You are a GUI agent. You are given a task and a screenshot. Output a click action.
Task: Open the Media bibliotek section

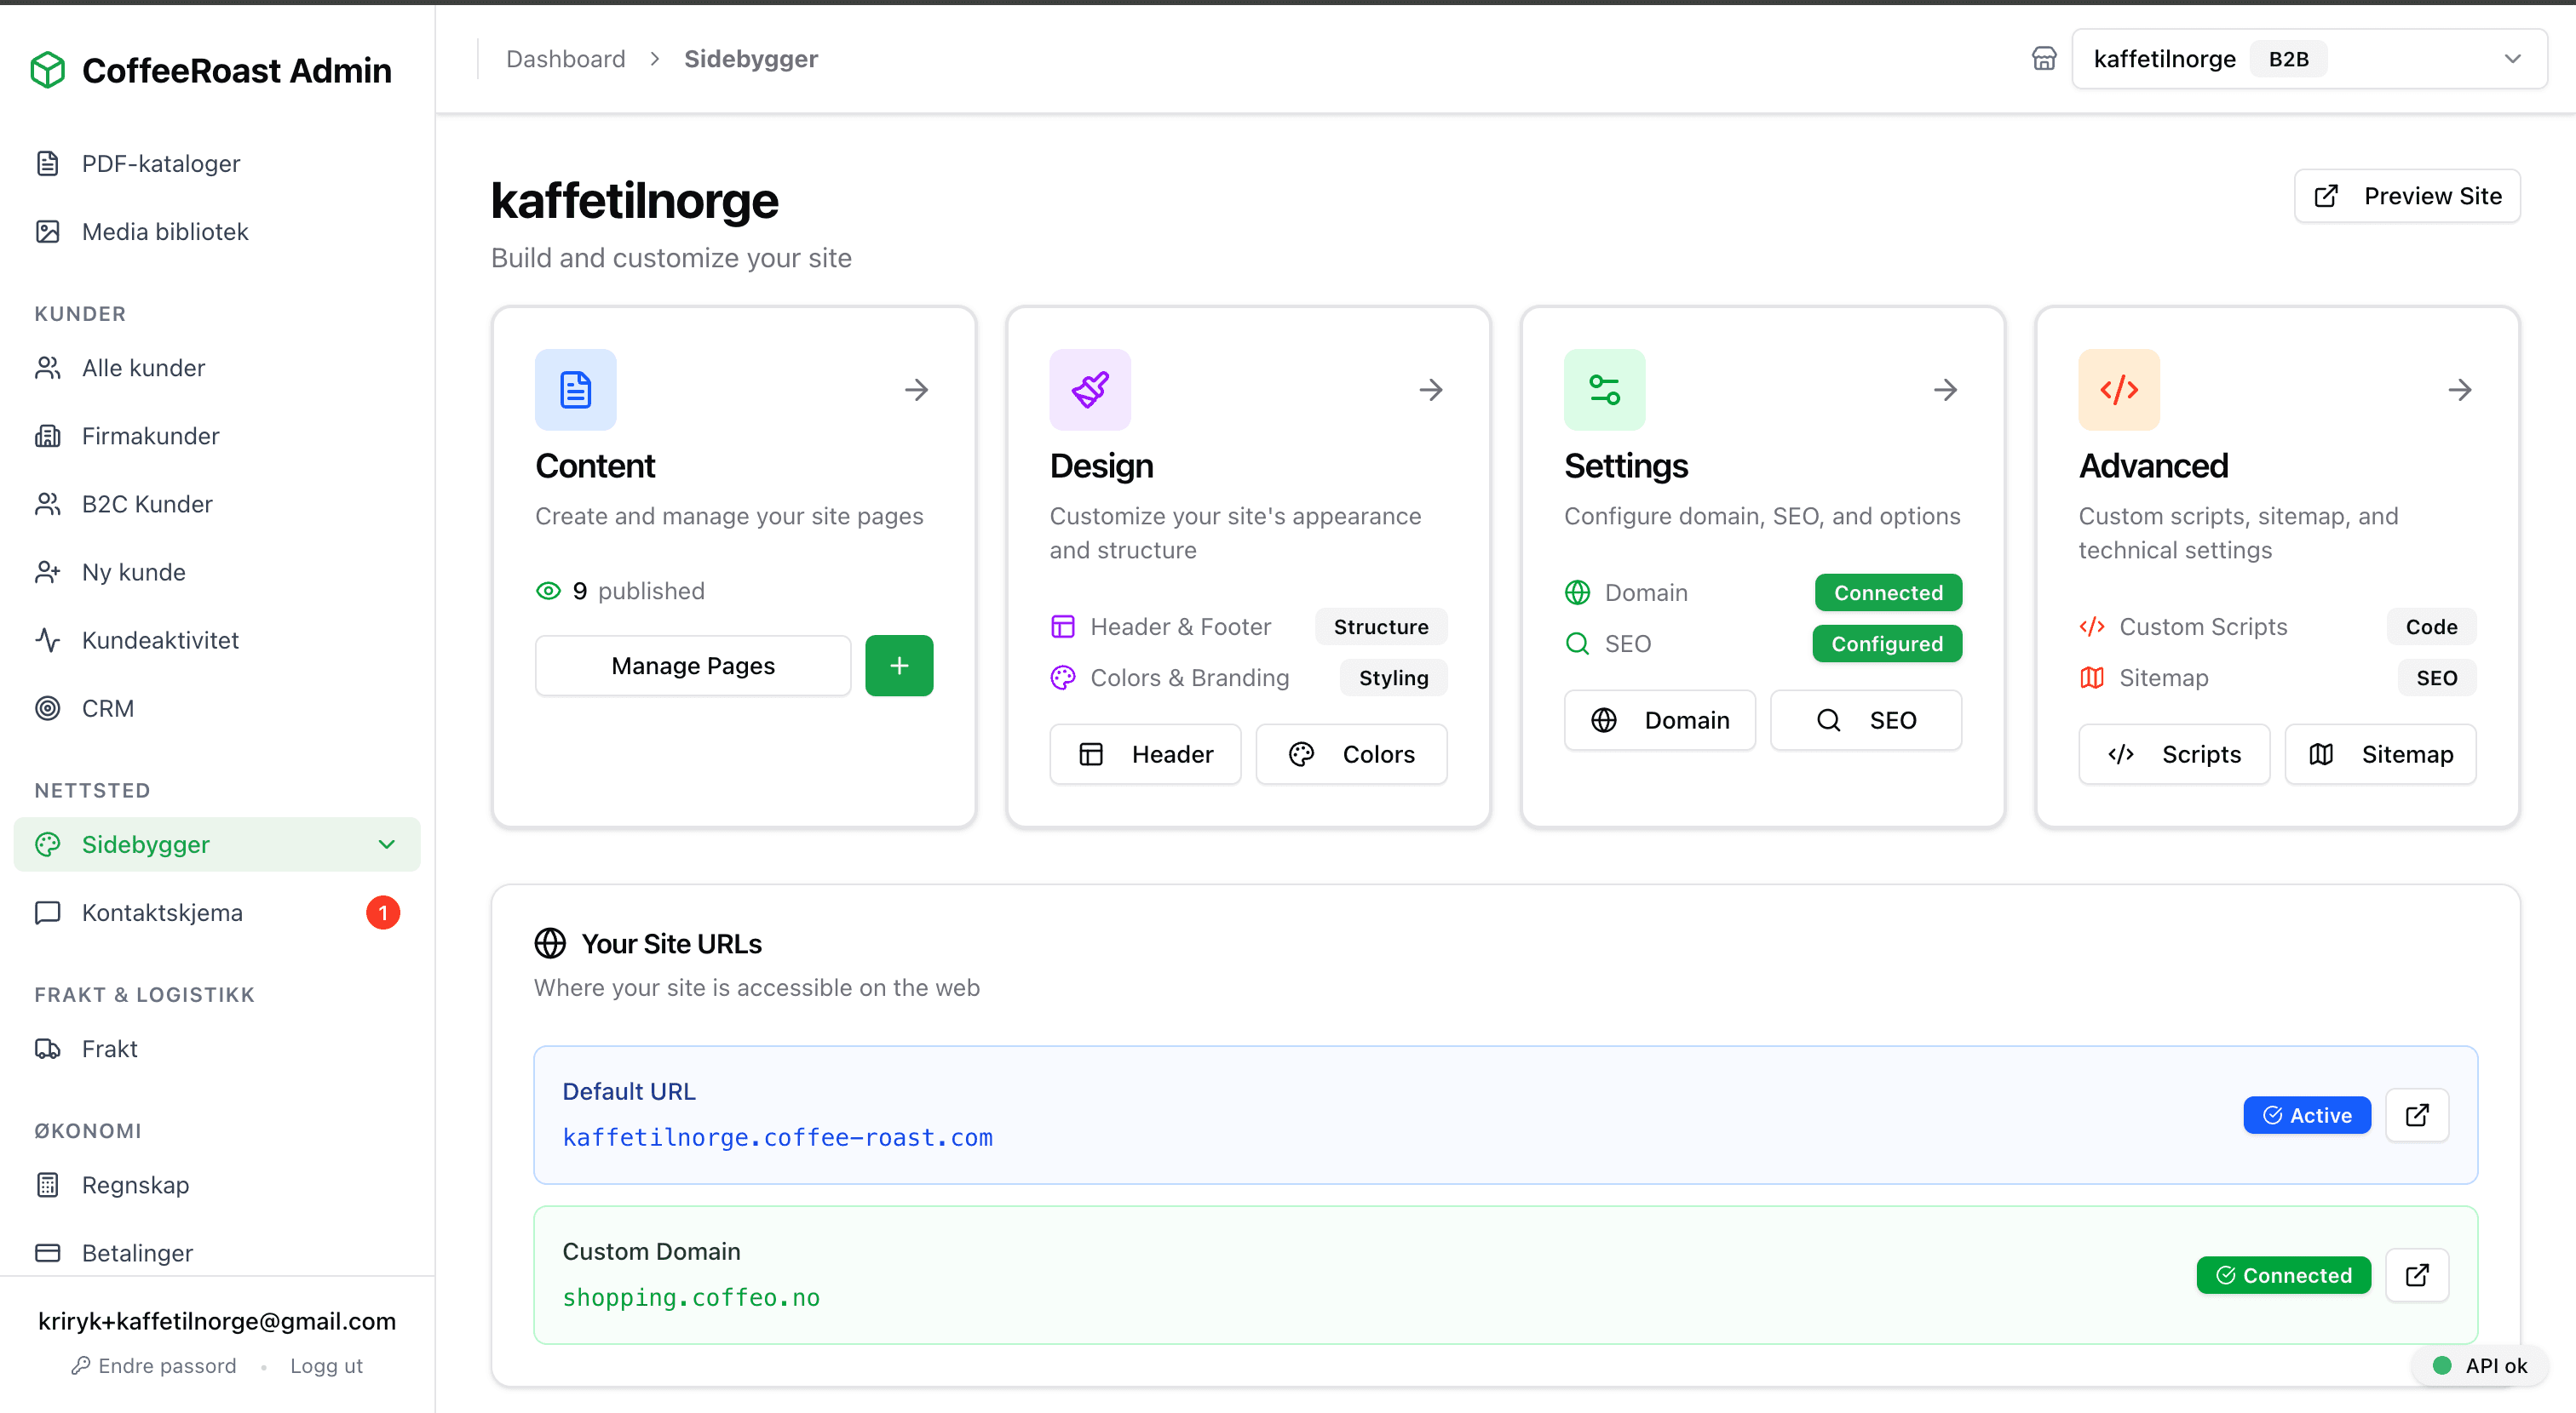(164, 231)
